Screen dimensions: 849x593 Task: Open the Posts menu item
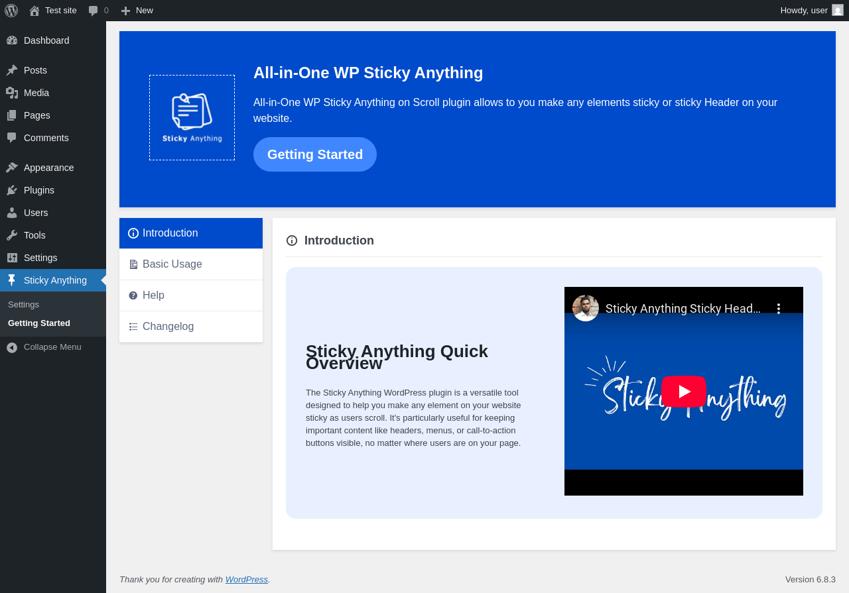point(53,70)
